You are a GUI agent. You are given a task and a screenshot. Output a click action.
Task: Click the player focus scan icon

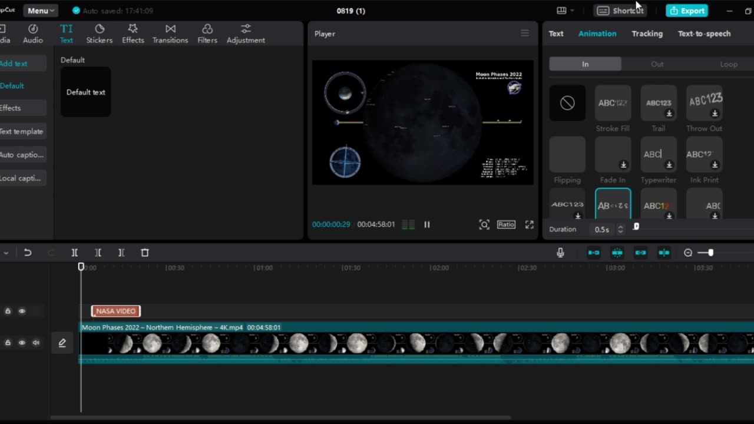(x=484, y=224)
